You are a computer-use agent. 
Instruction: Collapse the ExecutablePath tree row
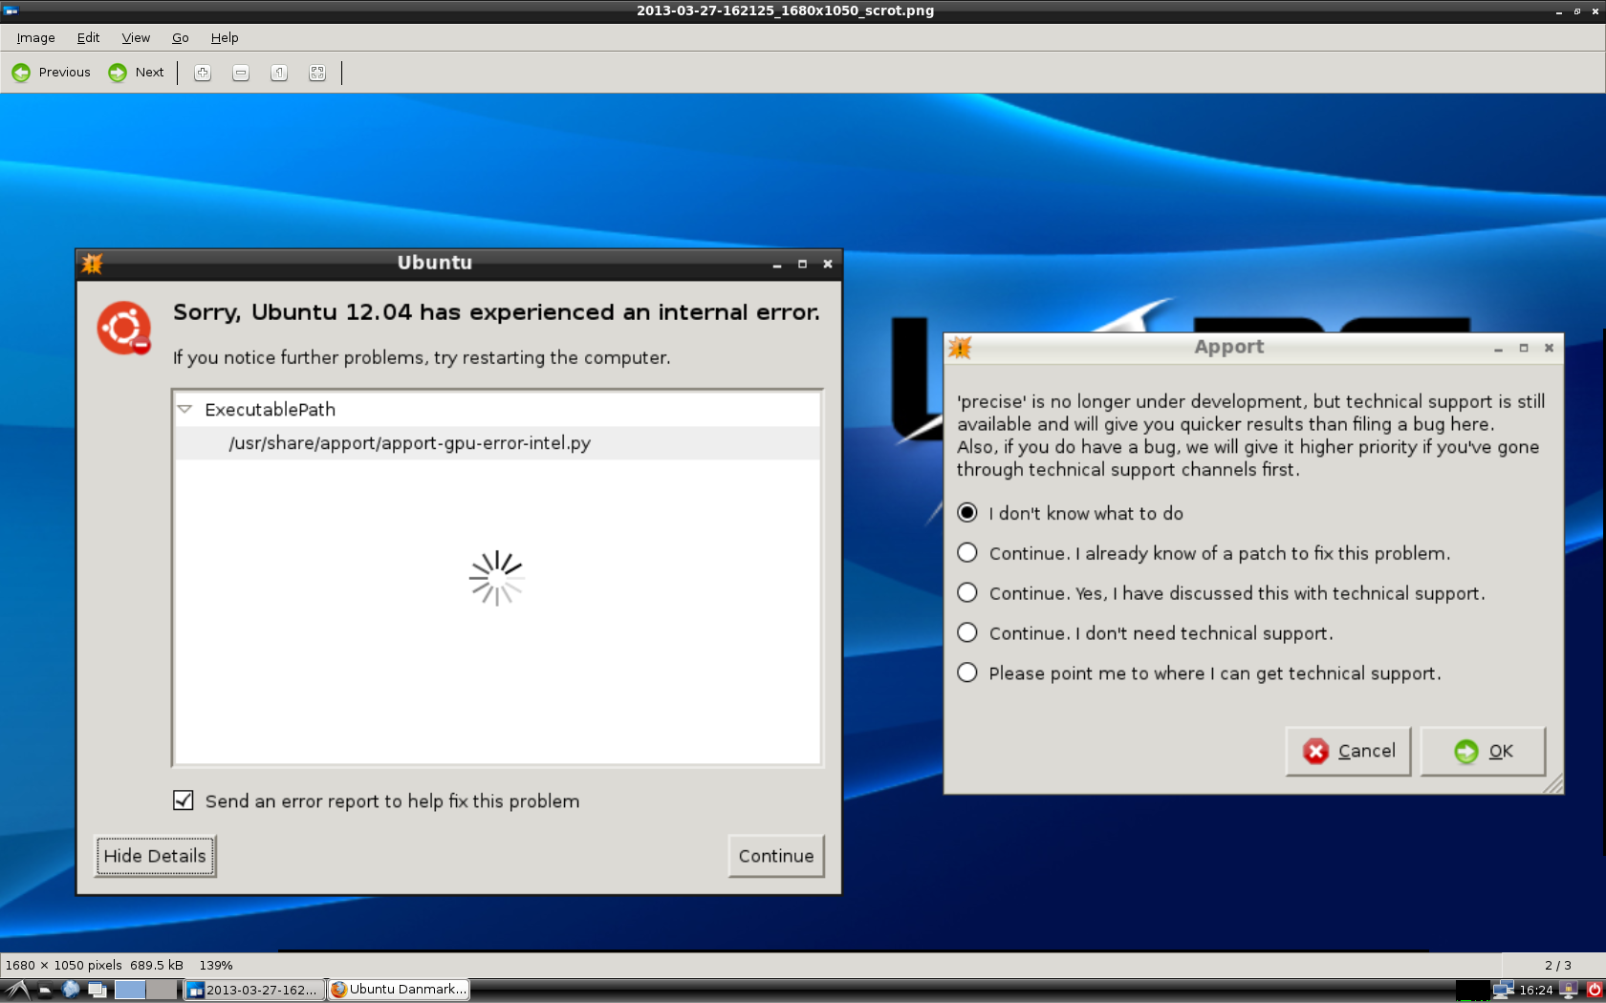(x=185, y=409)
